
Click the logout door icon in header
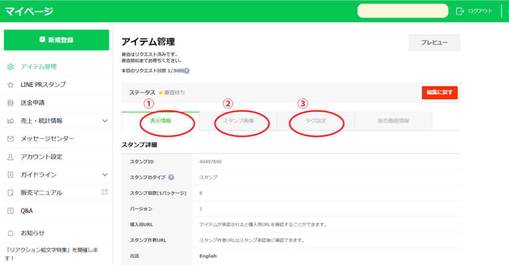click(x=460, y=11)
